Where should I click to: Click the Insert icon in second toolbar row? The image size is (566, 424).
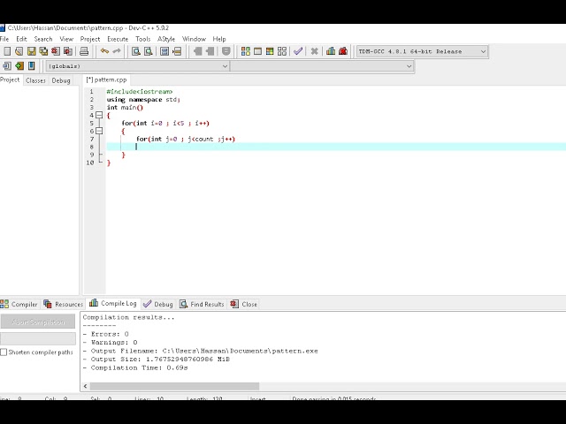coord(7,66)
